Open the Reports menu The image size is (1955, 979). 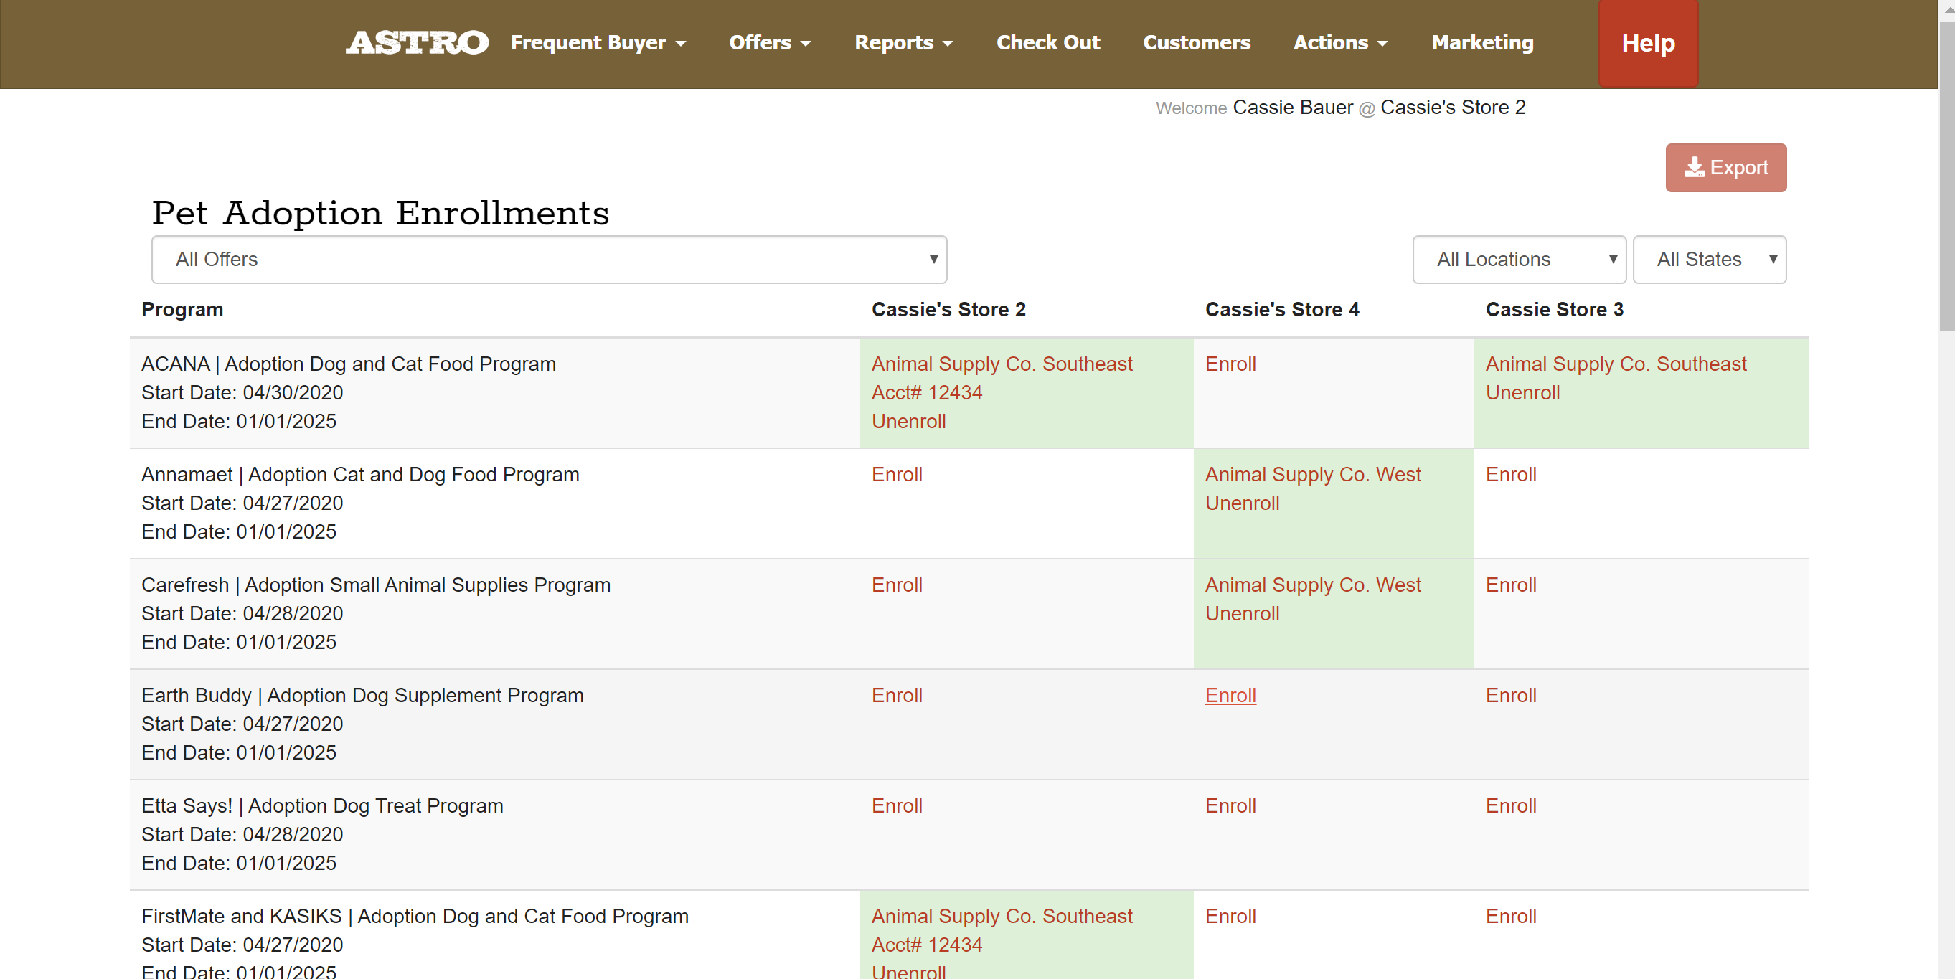pos(903,43)
